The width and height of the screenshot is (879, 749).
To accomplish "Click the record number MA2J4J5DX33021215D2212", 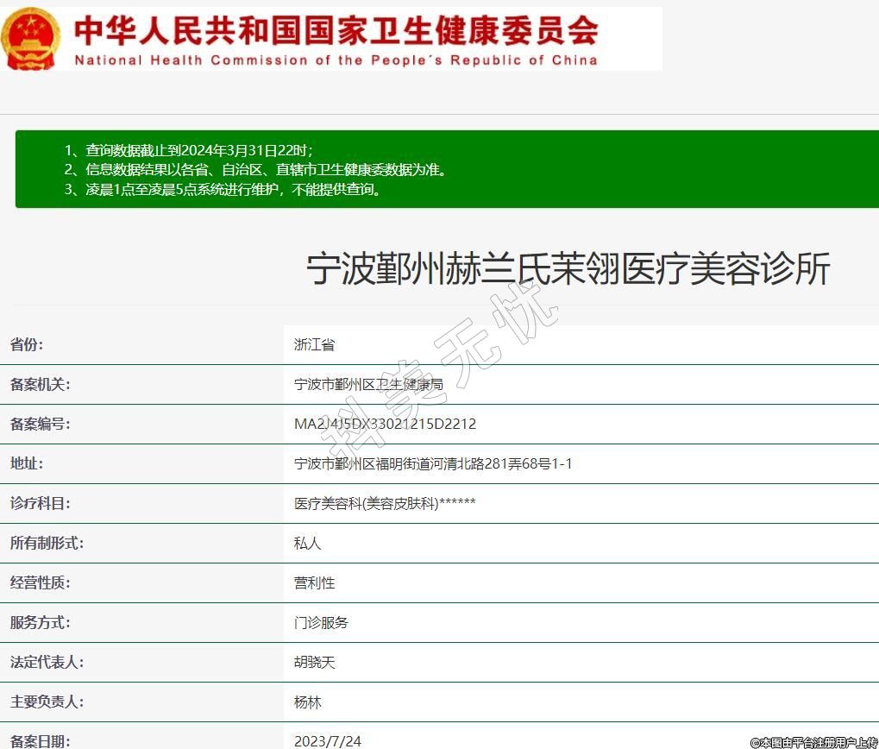I will point(385,424).
